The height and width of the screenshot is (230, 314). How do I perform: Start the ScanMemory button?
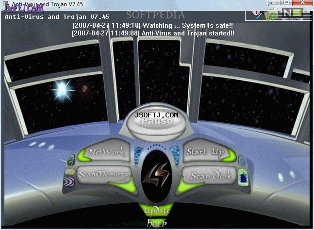pos(104,174)
